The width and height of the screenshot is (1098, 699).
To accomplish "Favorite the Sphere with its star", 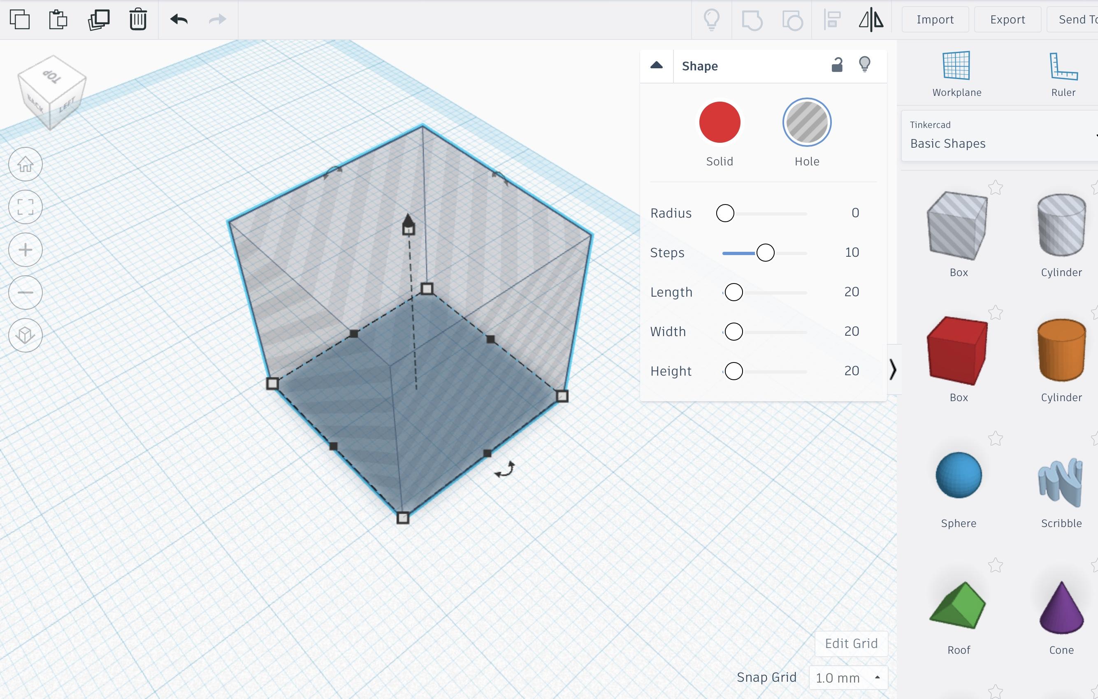I will [996, 439].
